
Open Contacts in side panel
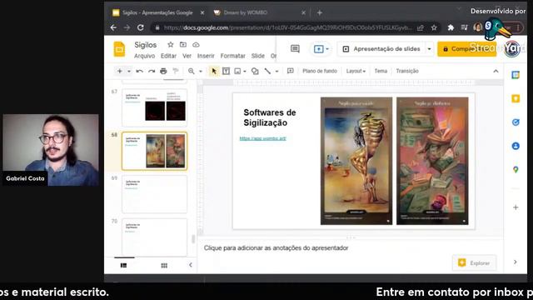click(516, 146)
